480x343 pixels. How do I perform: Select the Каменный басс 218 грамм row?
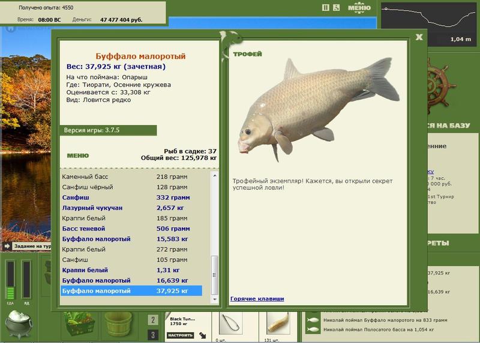tap(131, 177)
